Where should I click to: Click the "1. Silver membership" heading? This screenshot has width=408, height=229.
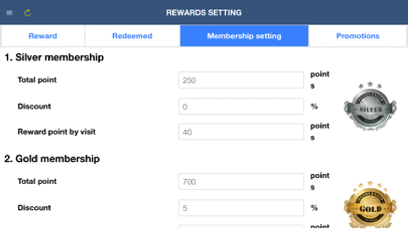point(54,57)
